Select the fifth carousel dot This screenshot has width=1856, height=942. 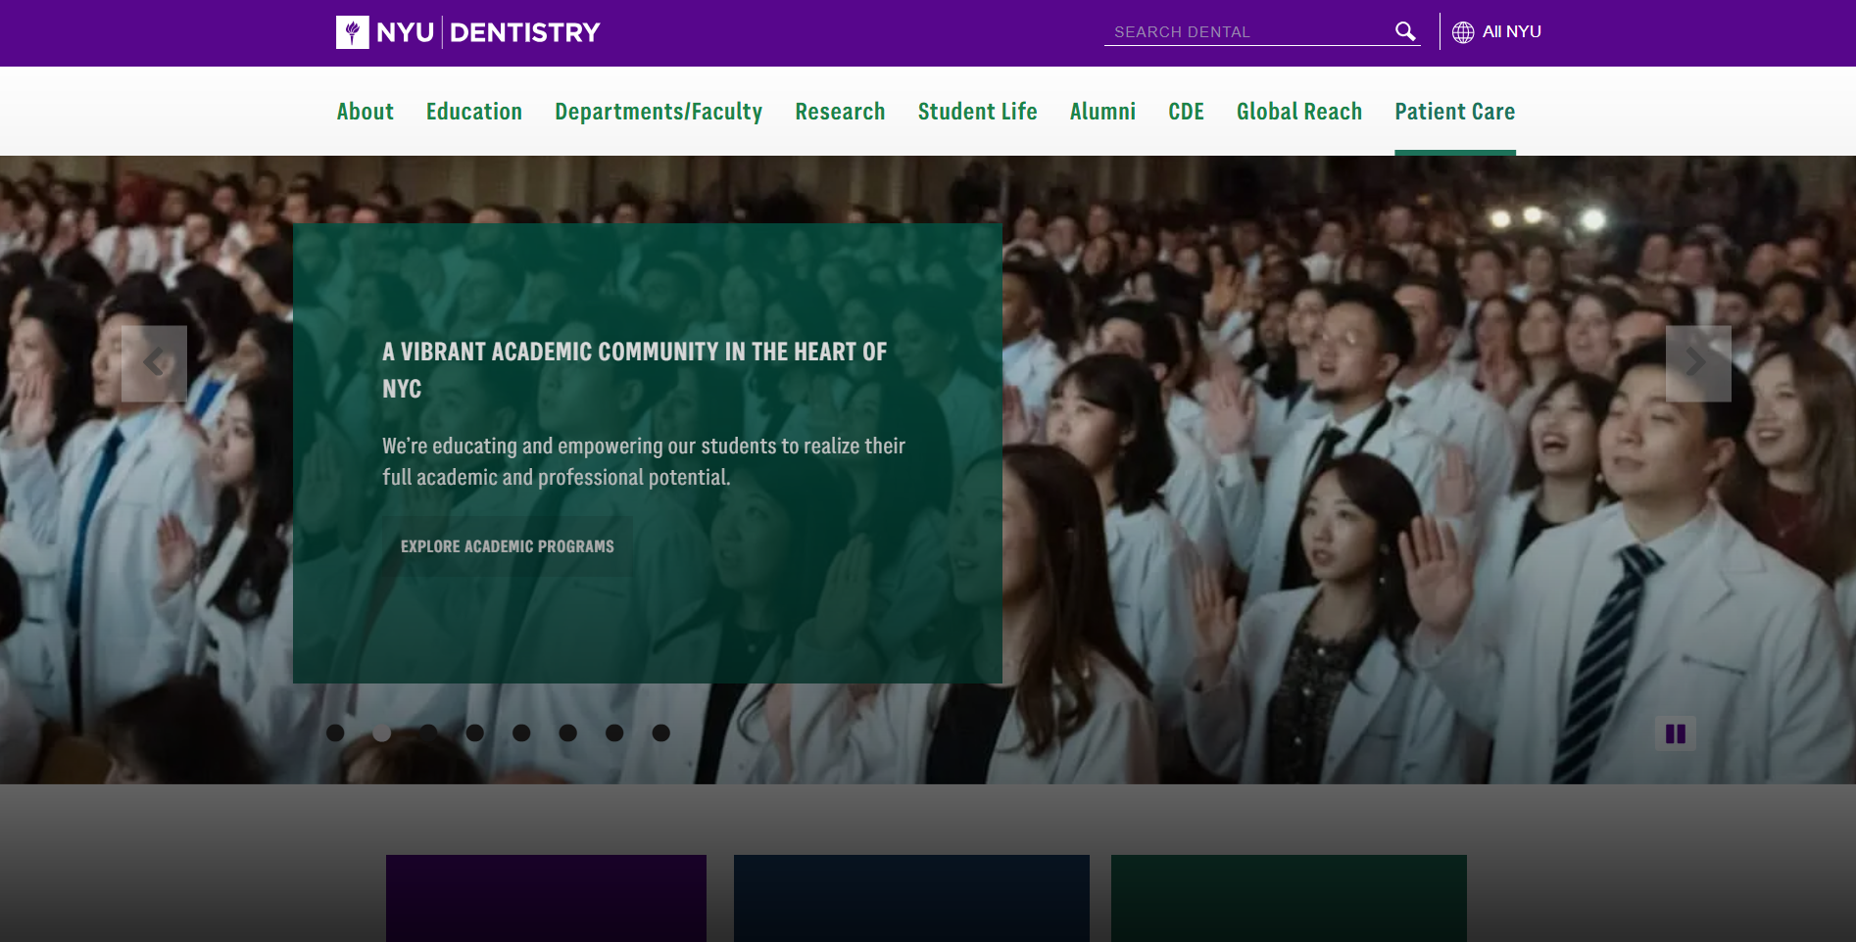click(521, 732)
